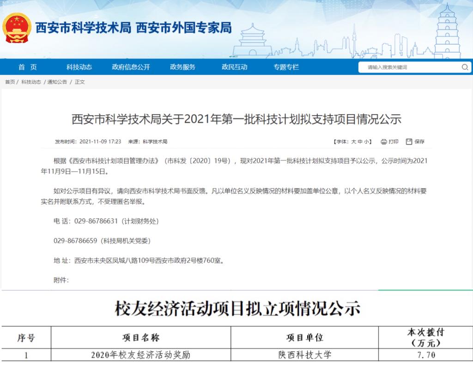Set font size to large (大)
Image resolution: width=473 pixels, height=373 pixels.
click(x=354, y=141)
